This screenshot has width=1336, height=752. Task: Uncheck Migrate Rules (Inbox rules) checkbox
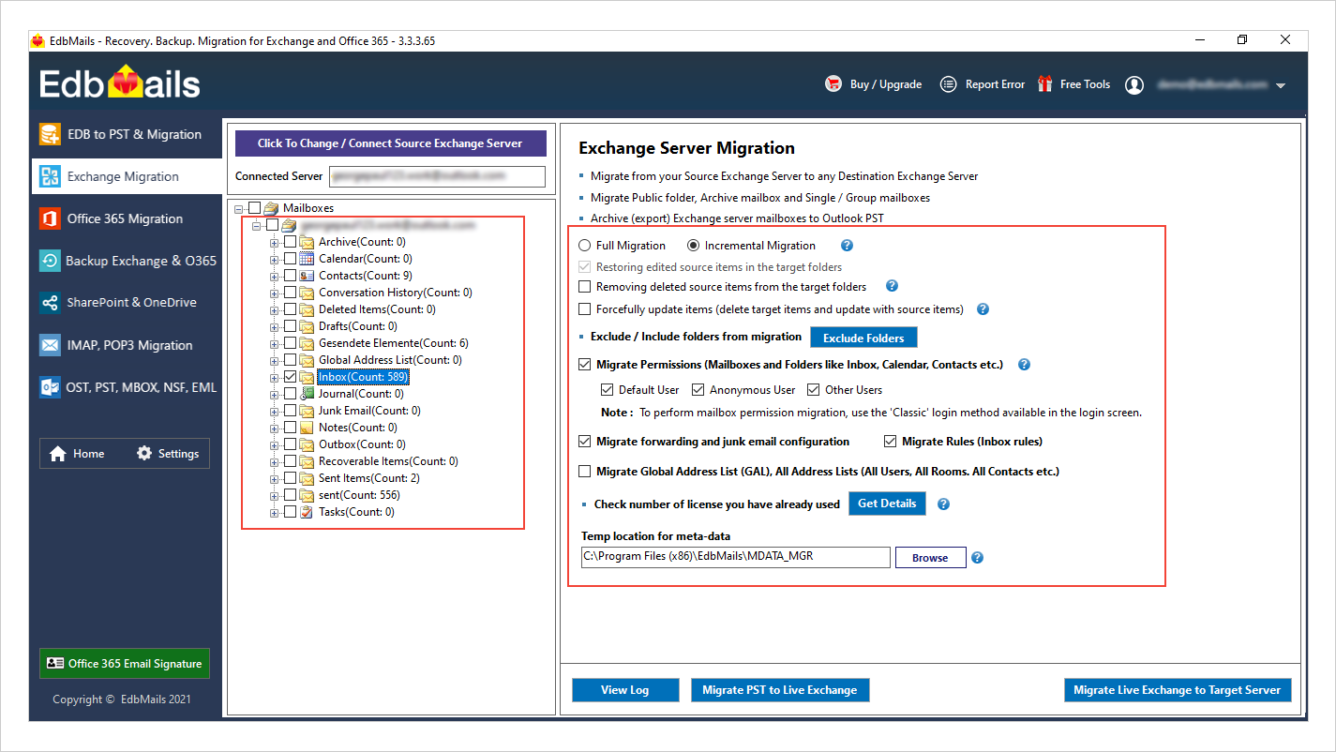(891, 441)
